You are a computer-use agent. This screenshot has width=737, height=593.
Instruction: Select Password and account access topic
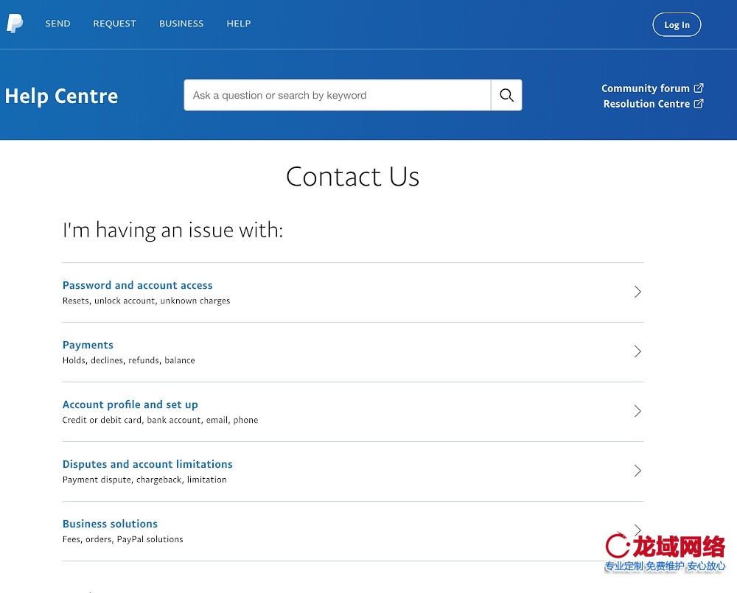pyautogui.click(x=137, y=285)
